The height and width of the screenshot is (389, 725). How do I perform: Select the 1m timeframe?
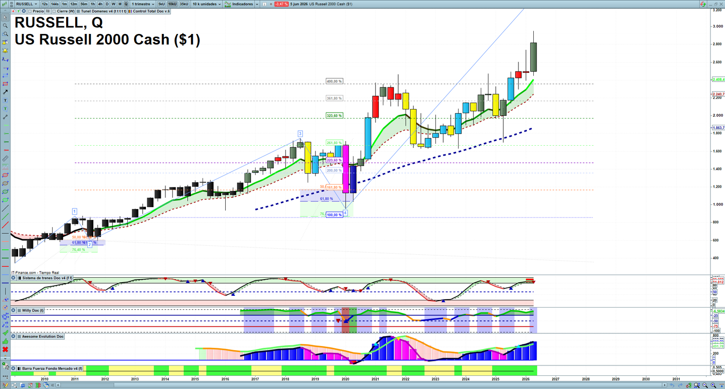point(64,4)
